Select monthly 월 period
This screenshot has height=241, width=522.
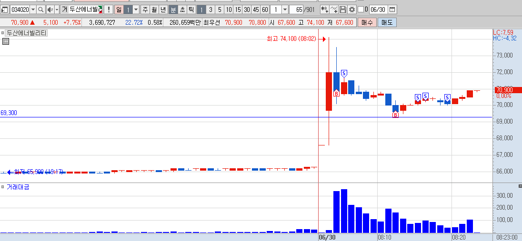[x=154, y=10]
